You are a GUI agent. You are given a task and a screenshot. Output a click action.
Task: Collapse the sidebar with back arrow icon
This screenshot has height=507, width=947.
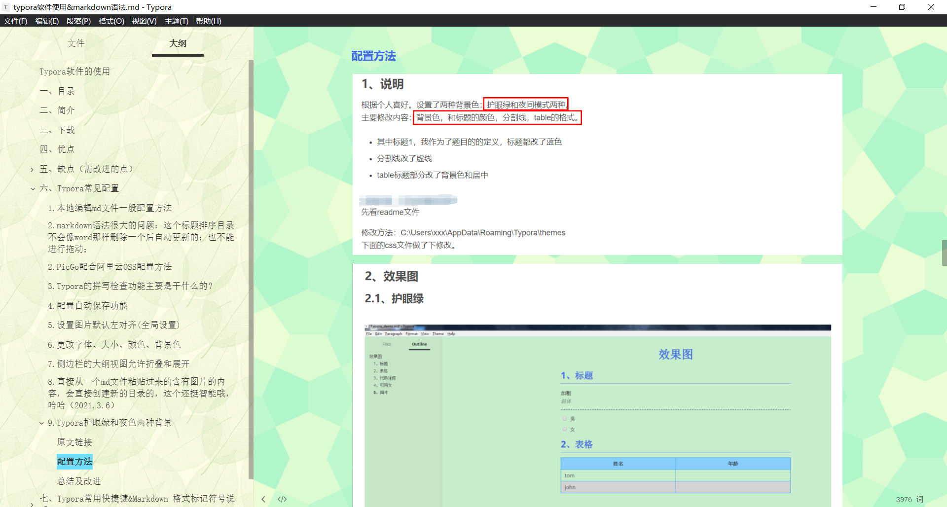click(x=263, y=499)
